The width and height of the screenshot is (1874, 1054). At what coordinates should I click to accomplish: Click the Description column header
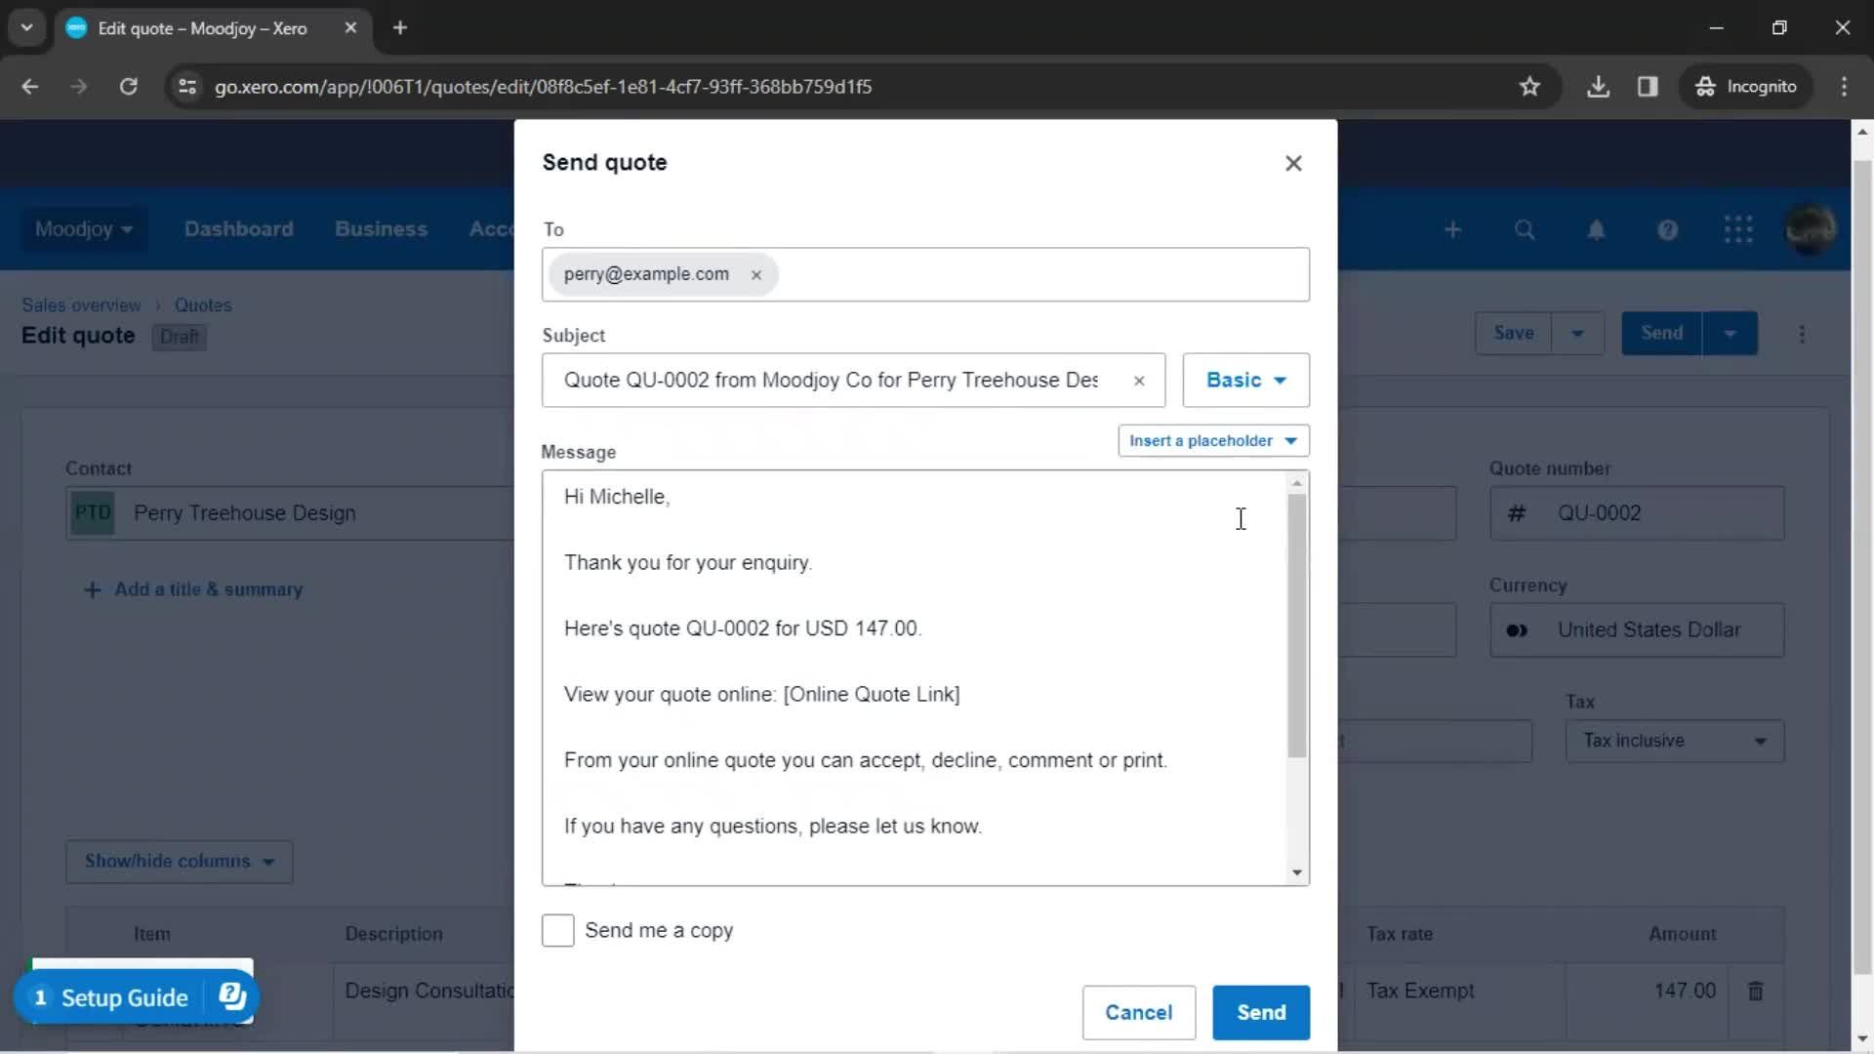click(393, 934)
